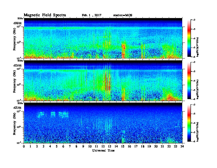Click hour 18 on the Universal Time axis
Viewport: 217px width, 168px height.
(142, 146)
